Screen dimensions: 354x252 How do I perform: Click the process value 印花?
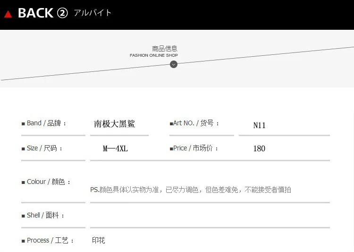pyautogui.click(x=99, y=240)
